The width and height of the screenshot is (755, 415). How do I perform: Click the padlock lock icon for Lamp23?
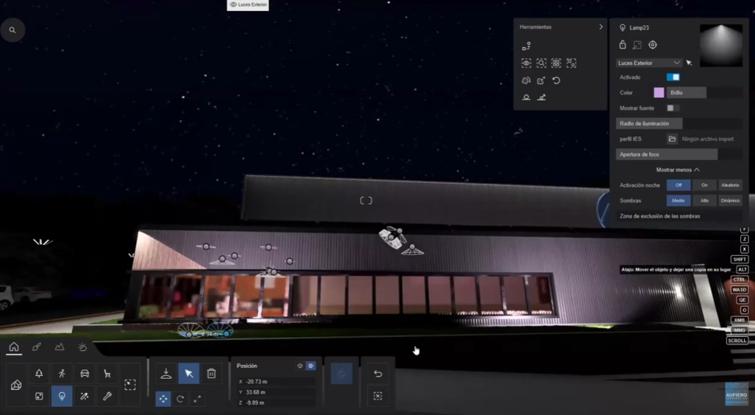point(622,45)
